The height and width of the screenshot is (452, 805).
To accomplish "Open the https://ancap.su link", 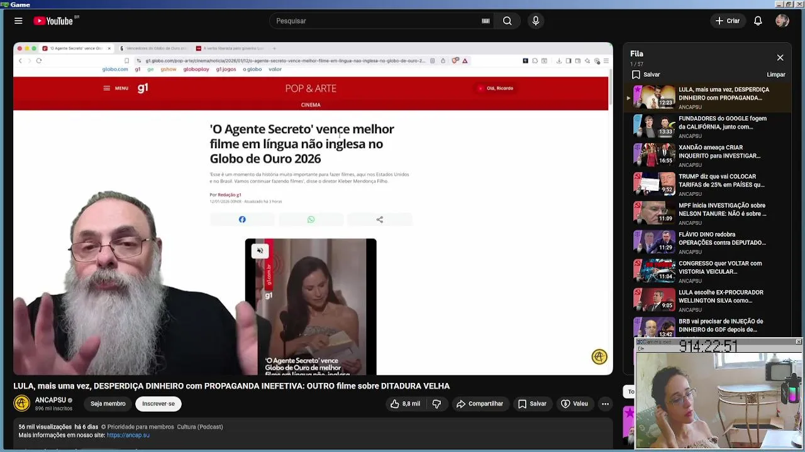I will (128, 435).
